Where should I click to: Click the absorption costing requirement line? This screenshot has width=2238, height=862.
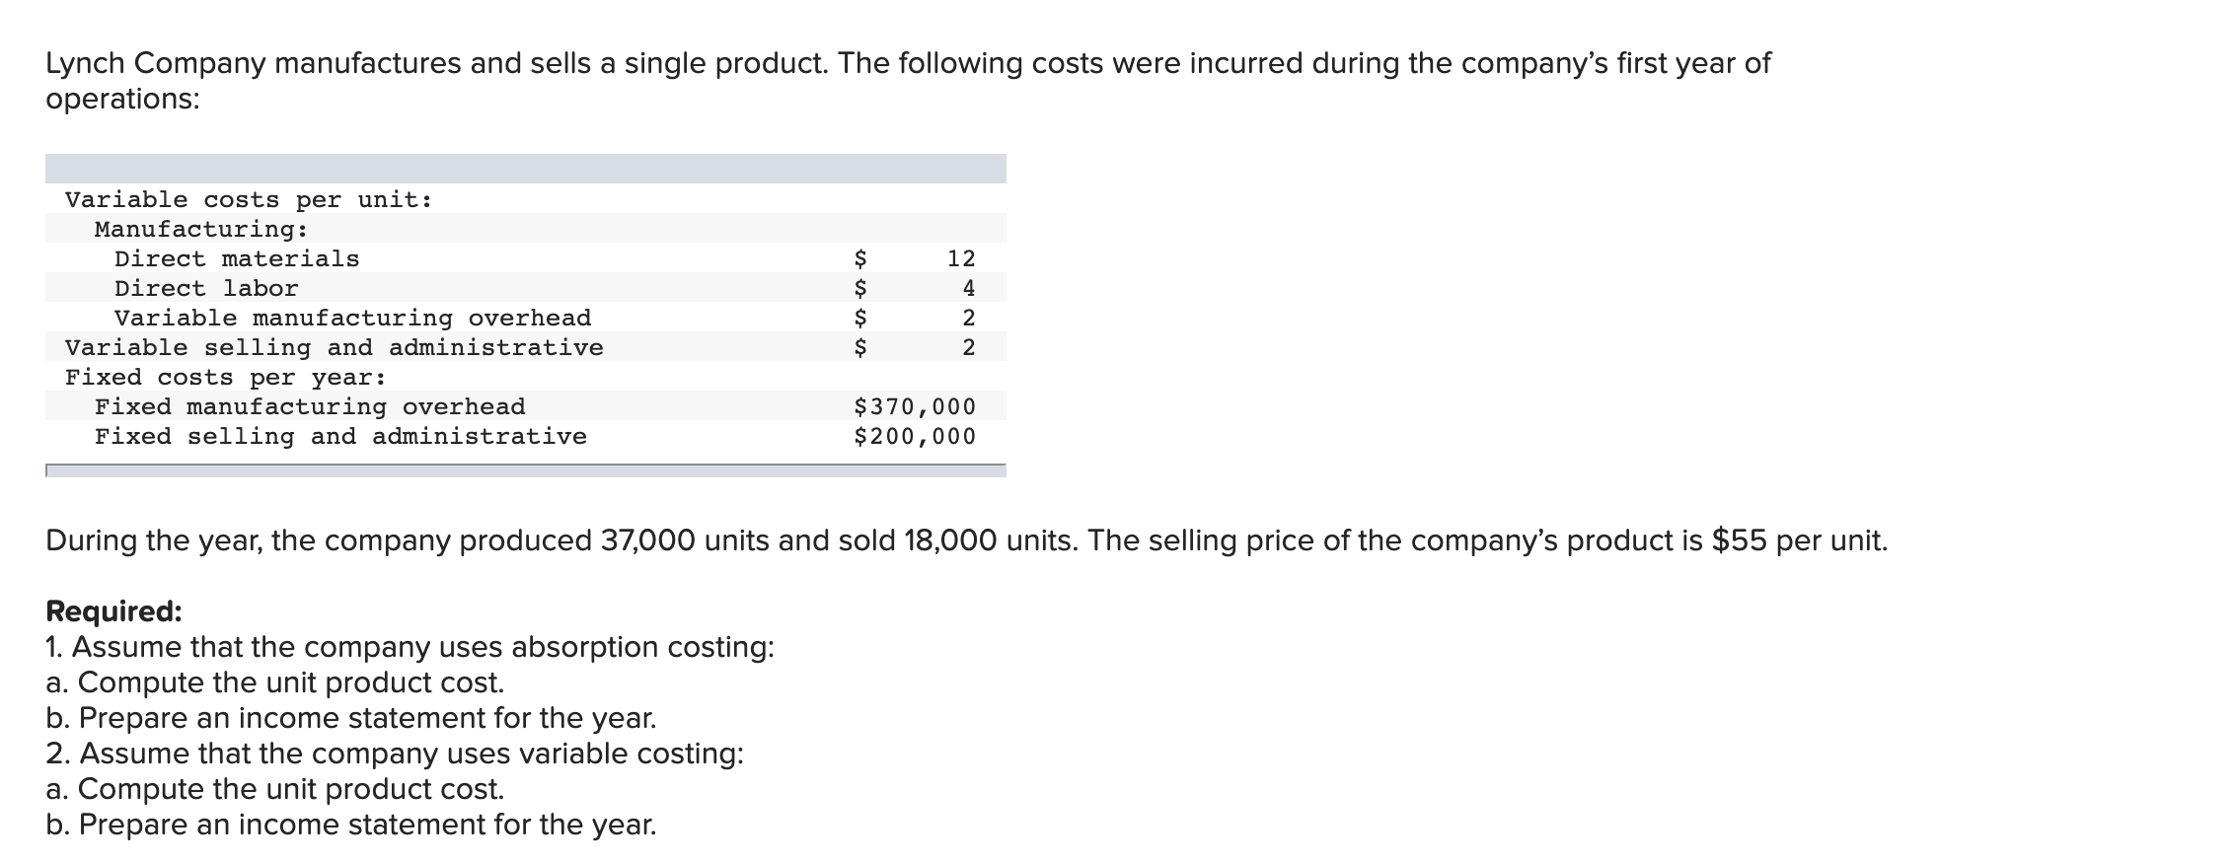(x=410, y=647)
